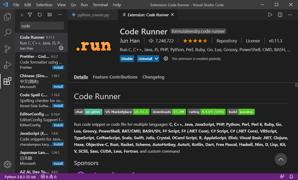Install Japanese Language Pack extension
This screenshot has height=180, width=298.
point(58,163)
